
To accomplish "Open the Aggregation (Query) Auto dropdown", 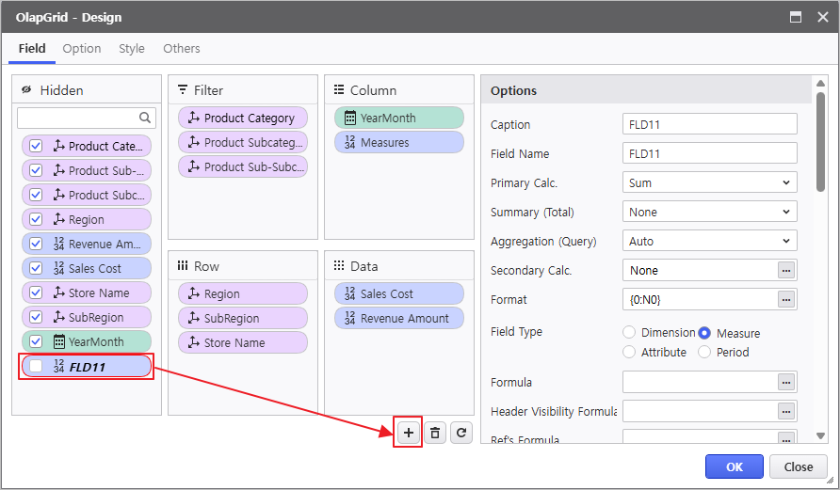I will point(710,242).
